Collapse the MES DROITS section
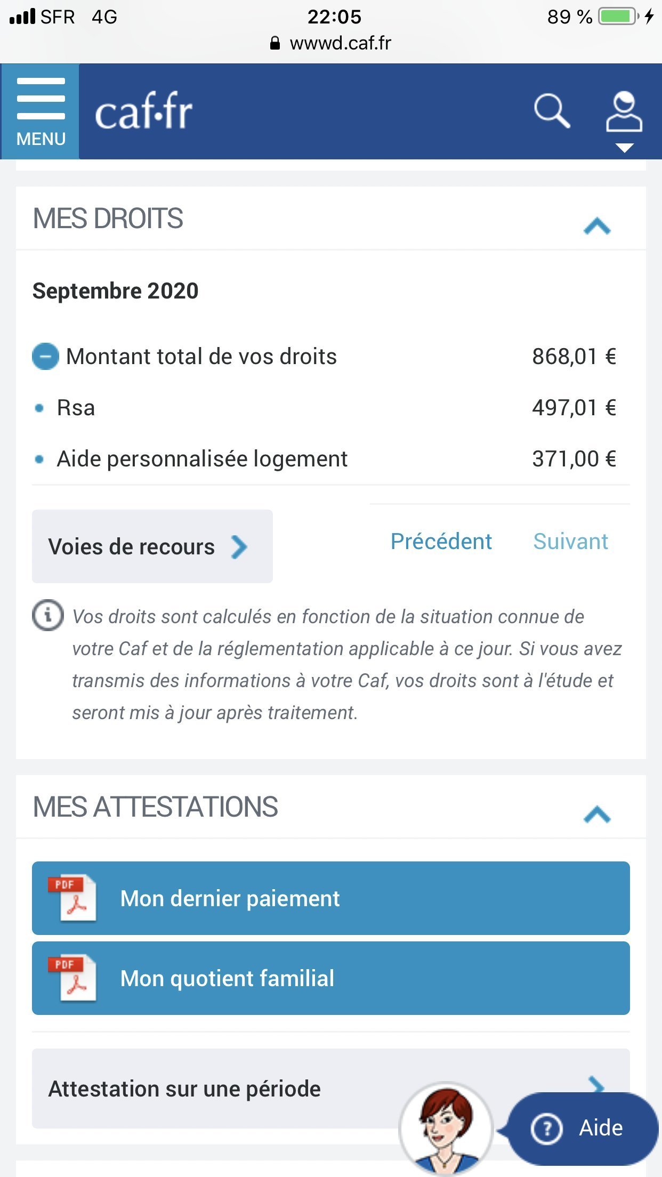 (597, 226)
